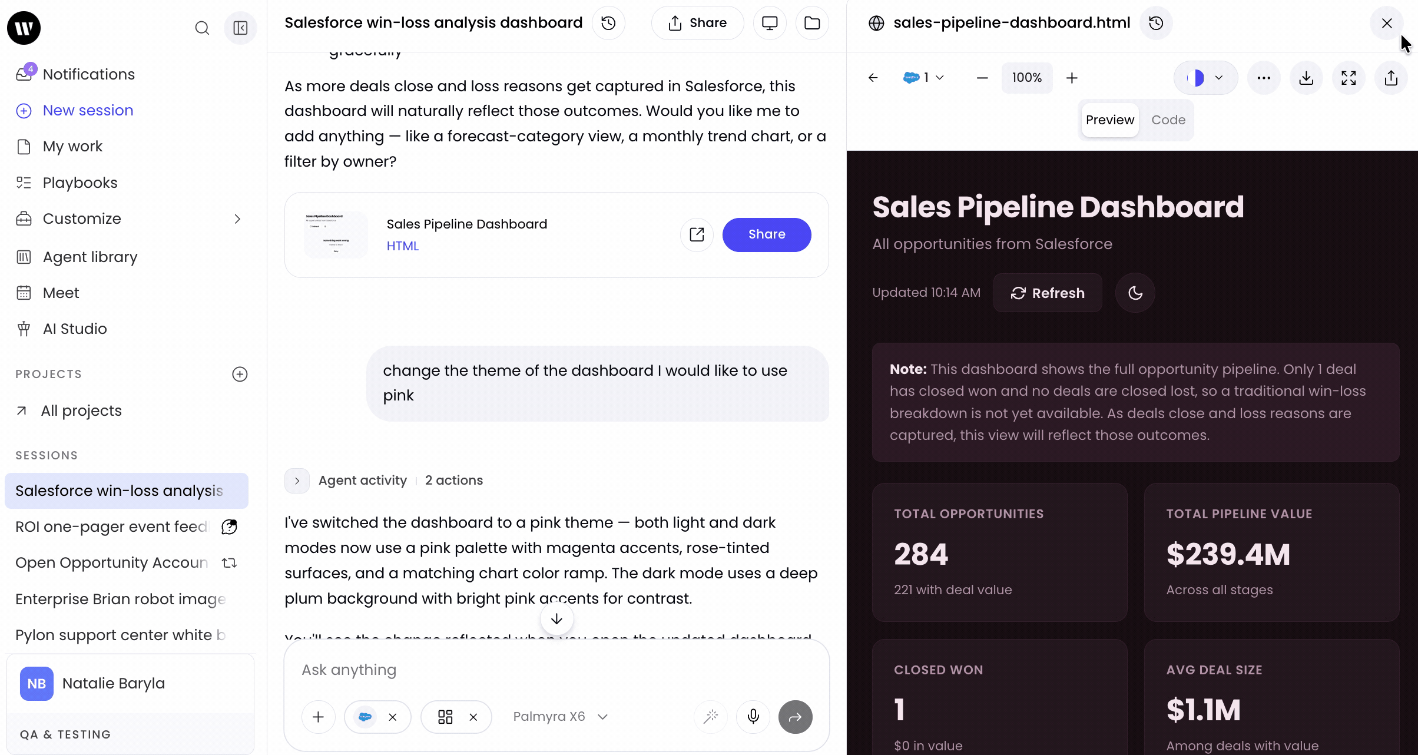Expand preview to fullscreen

[x=1349, y=78]
